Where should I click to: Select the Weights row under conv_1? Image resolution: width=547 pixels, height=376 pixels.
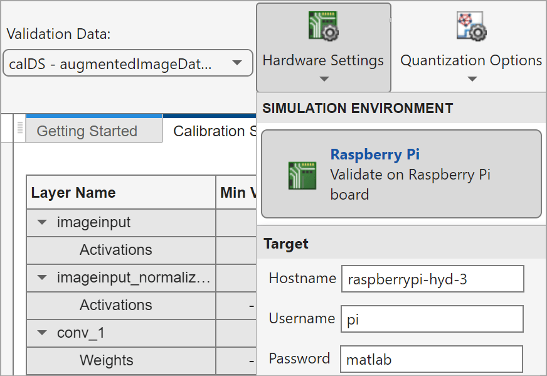pos(121,360)
